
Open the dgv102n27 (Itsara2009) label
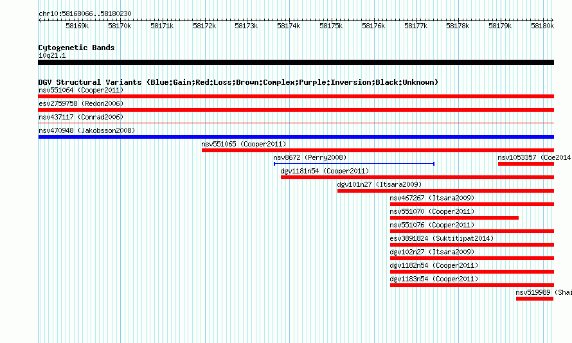coord(432,252)
